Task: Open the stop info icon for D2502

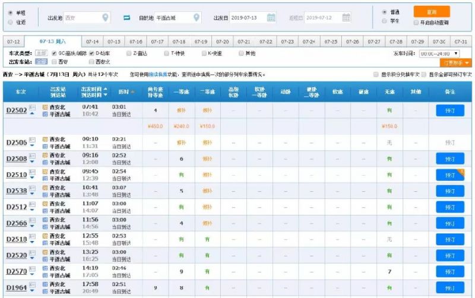Action: click(x=32, y=107)
